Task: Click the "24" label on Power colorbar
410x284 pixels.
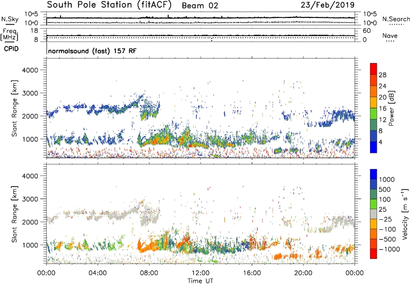Action: [382, 86]
